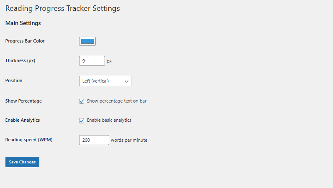Click the 'Show Percentage' row label
This screenshot has width=333, height=188.
23,101
